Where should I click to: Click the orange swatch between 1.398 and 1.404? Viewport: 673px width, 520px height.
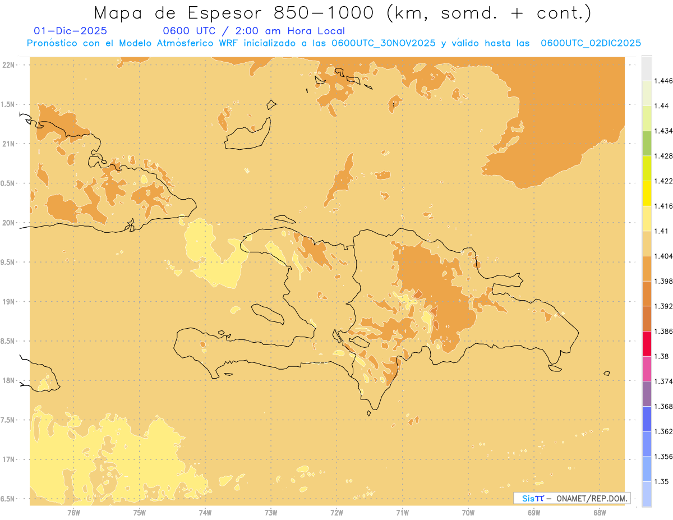tap(647, 268)
